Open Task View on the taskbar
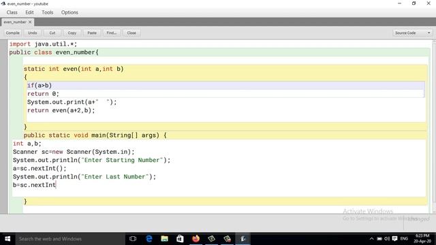This screenshot has height=245, width=436. click(133, 239)
